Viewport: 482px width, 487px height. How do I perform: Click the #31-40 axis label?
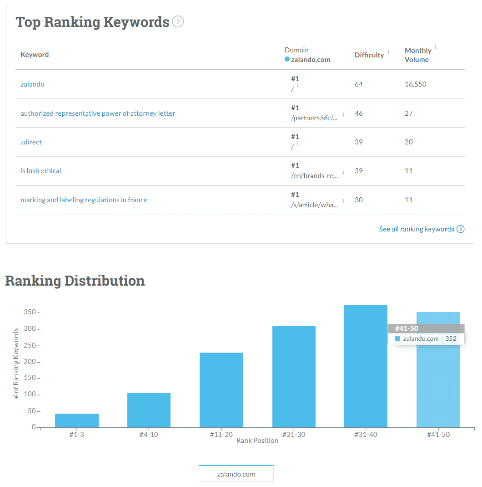click(366, 435)
